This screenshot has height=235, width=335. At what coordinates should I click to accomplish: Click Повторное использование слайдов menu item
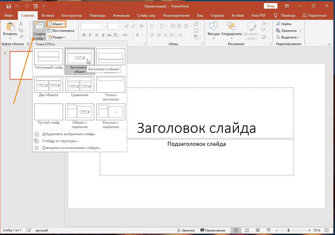tap(80, 148)
